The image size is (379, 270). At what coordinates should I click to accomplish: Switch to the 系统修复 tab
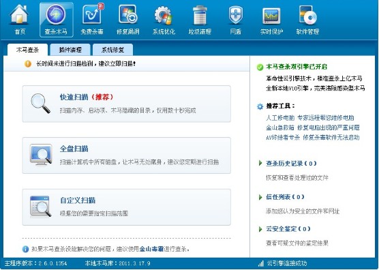click(112, 50)
